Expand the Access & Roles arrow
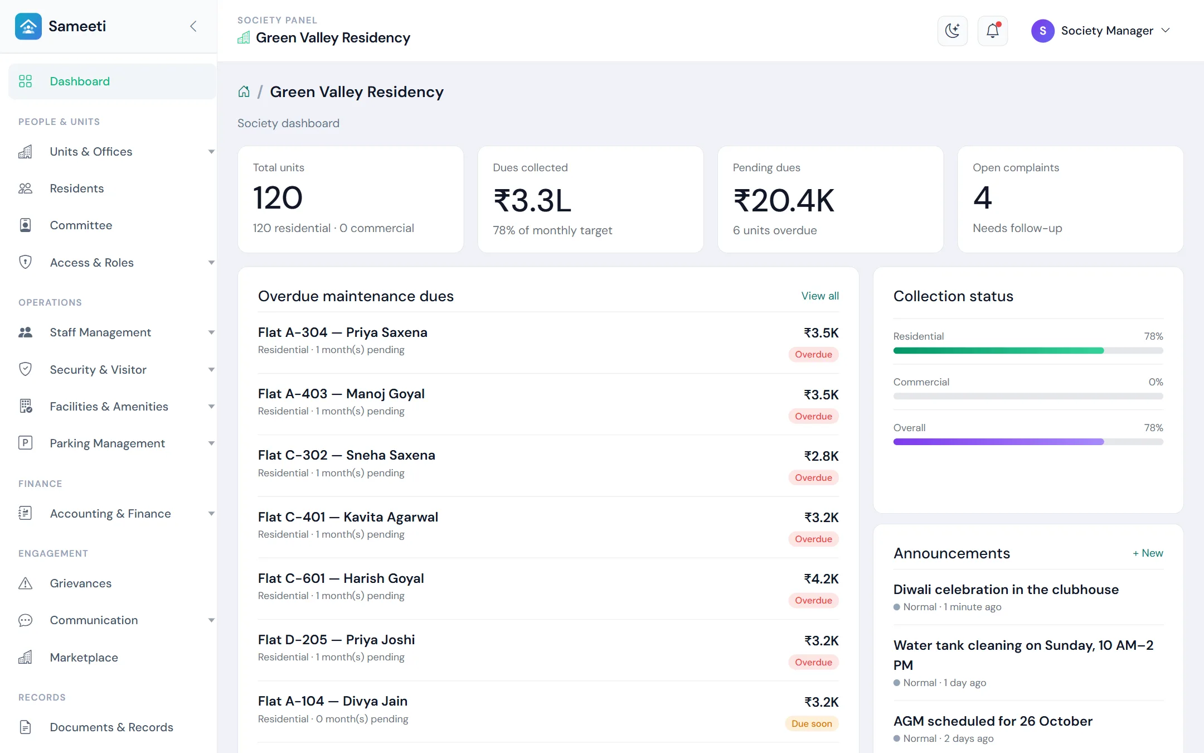 click(211, 263)
